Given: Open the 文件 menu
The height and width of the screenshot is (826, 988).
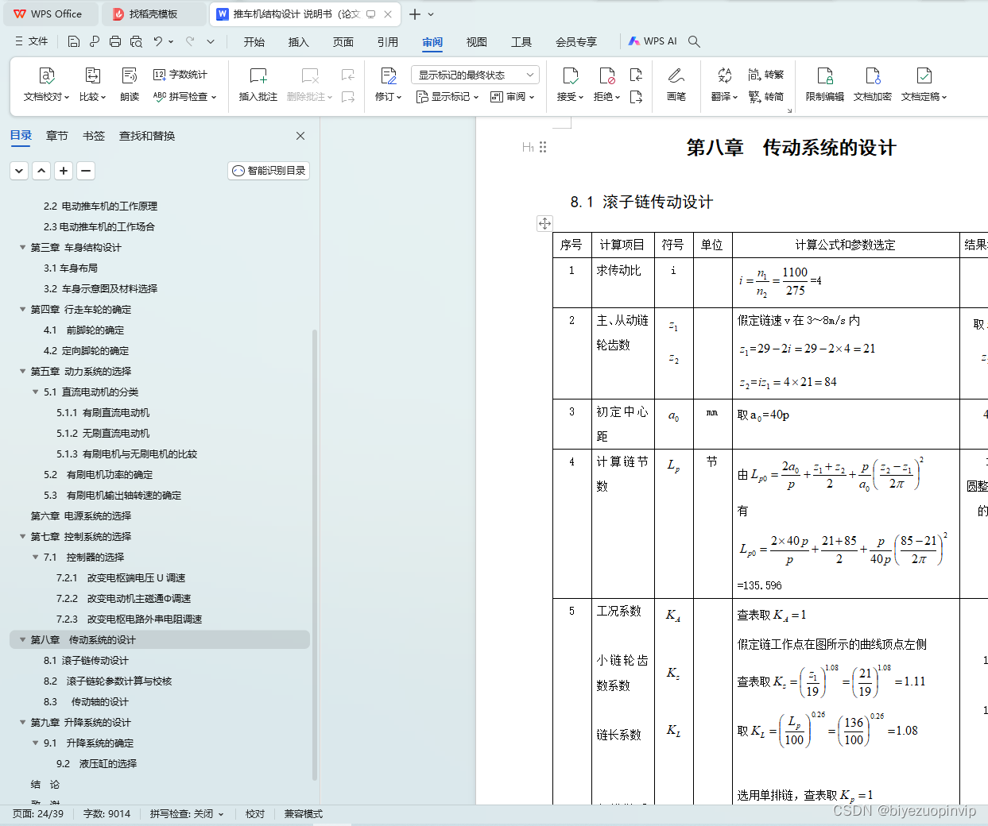Looking at the screenshot, I should 32,41.
